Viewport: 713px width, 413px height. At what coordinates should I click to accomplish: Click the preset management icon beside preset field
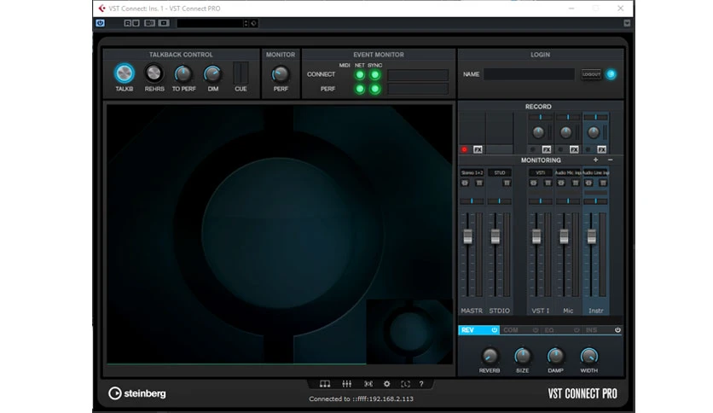[x=254, y=23]
